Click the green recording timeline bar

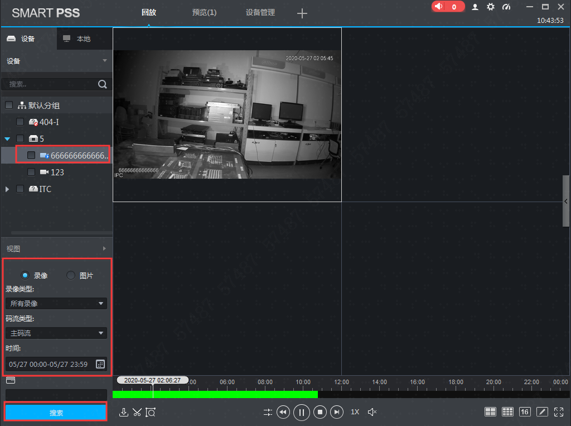(215, 394)
